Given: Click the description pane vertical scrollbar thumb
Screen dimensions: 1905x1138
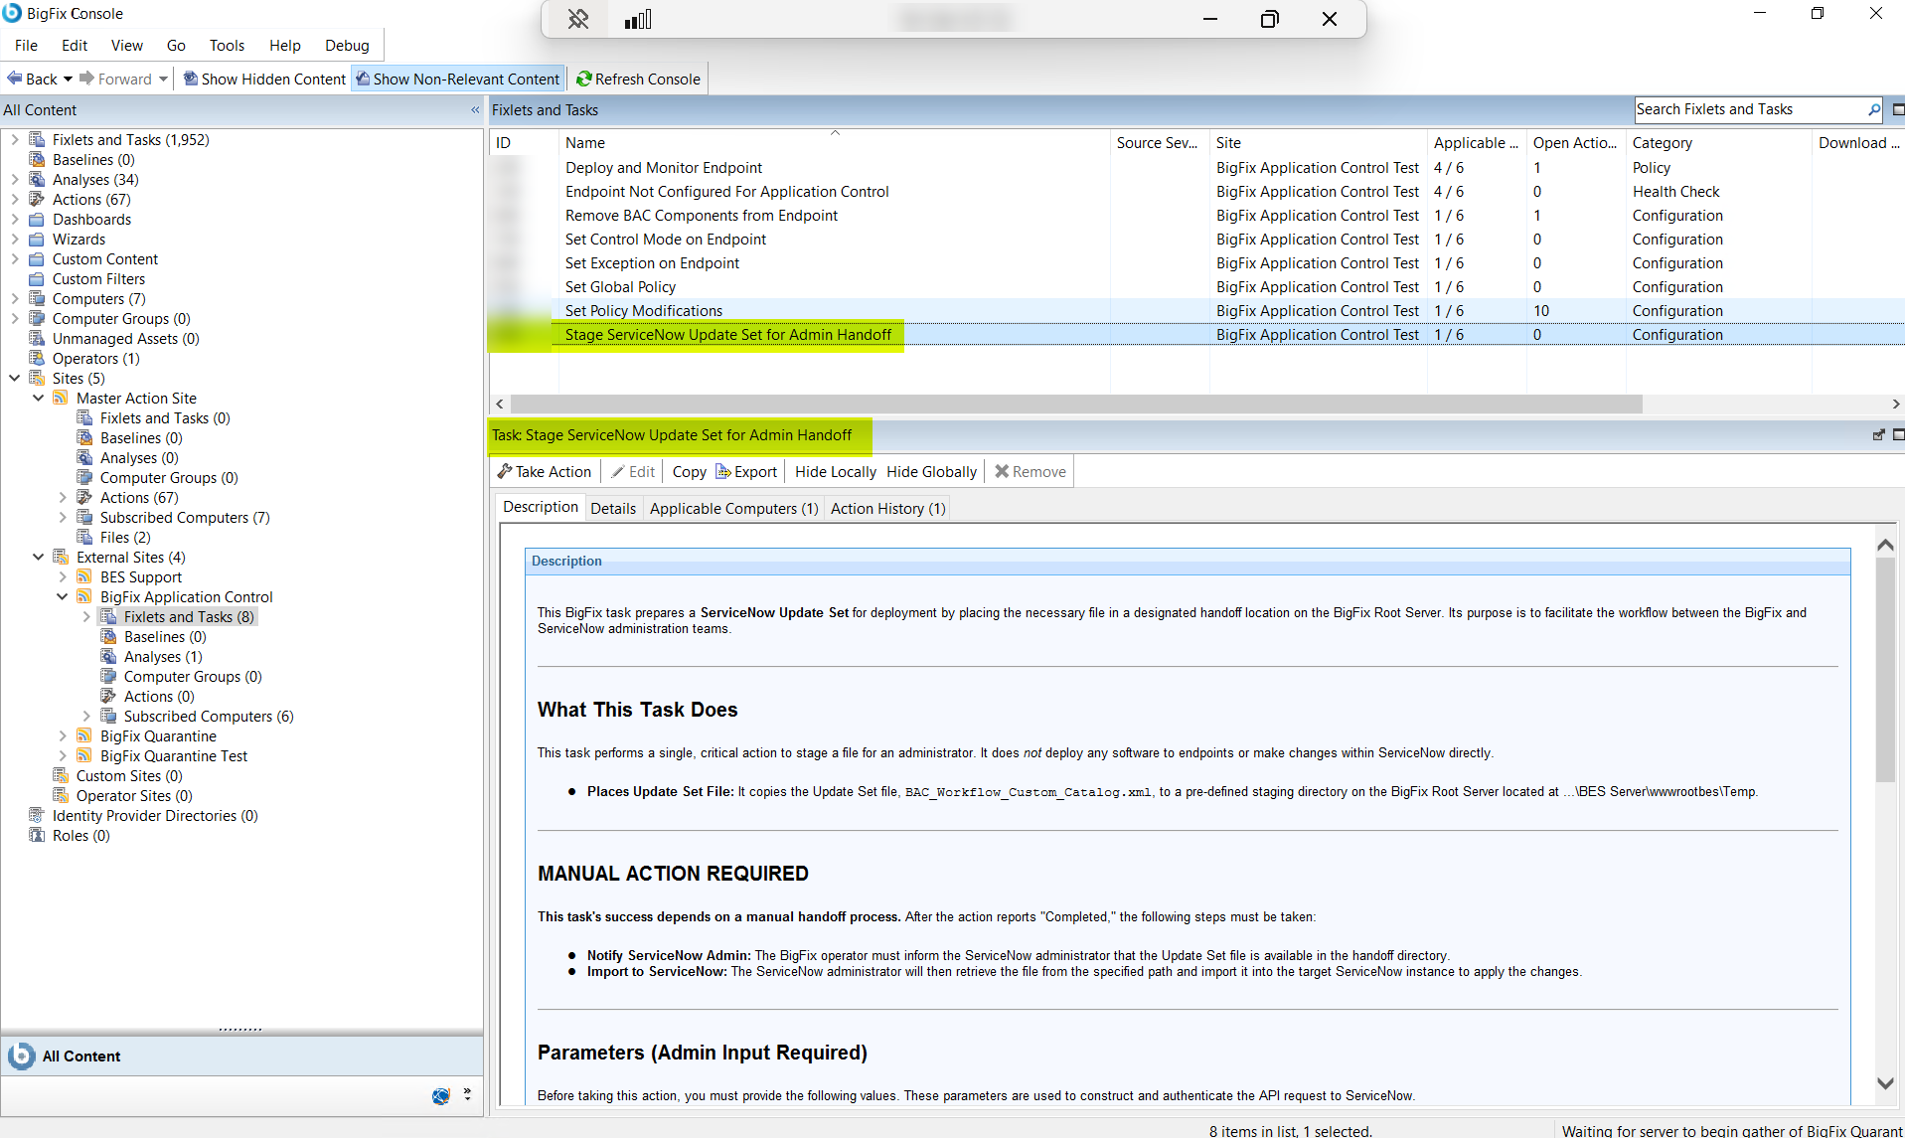Looking at the screenshot, I should (x=1885, y=669).
